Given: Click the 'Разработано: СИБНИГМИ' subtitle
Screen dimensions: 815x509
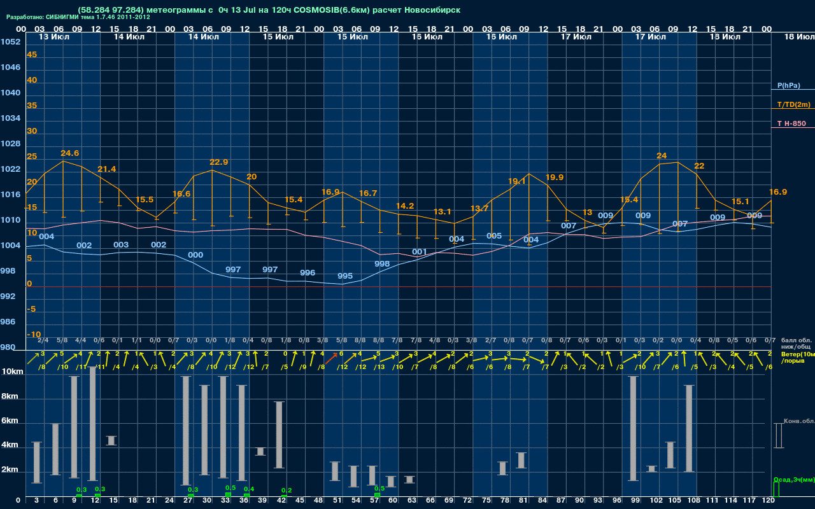Looking at the screenshot, I should [x=78, y=17].
